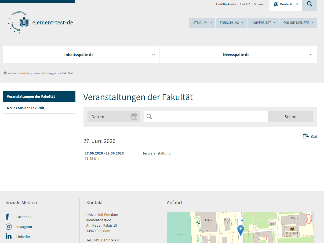Open the Testveranstaltung event link

(156, 153)
